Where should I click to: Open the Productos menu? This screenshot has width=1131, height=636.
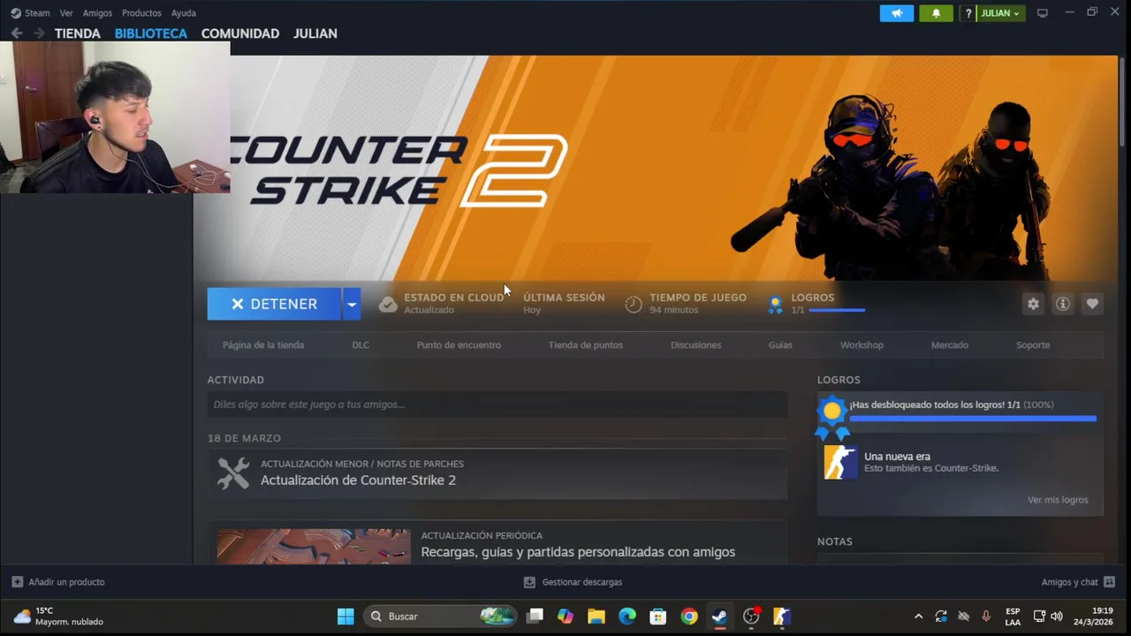point(141,13)
